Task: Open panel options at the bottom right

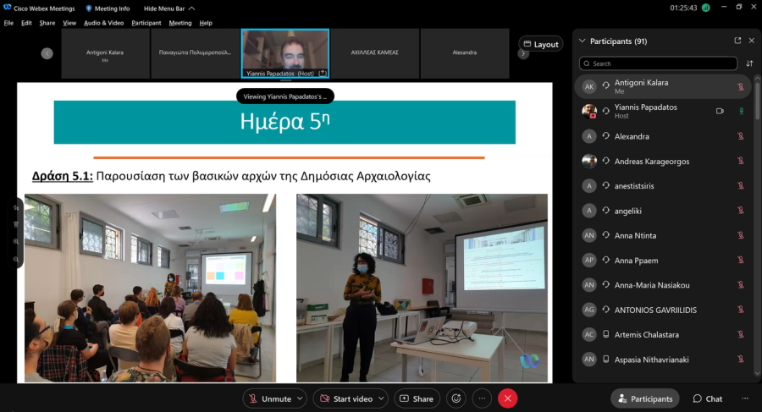Action: [x=745, y=398]
